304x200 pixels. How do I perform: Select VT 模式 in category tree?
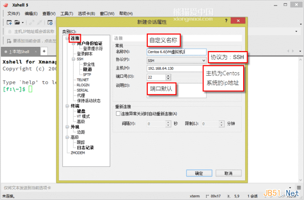click(83, 116)
